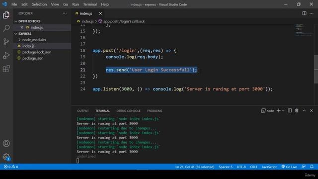Open Run and Debug view
Screen dimensions: 318x179
click(6, 55)
